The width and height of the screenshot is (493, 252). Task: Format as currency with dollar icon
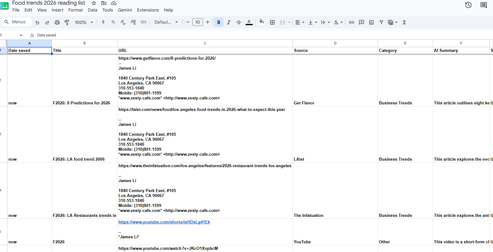(x=103, y=22)
